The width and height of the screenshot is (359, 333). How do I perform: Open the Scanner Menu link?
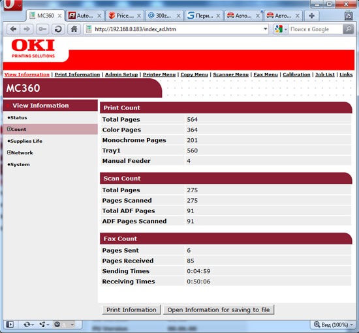tap(230, 74)
